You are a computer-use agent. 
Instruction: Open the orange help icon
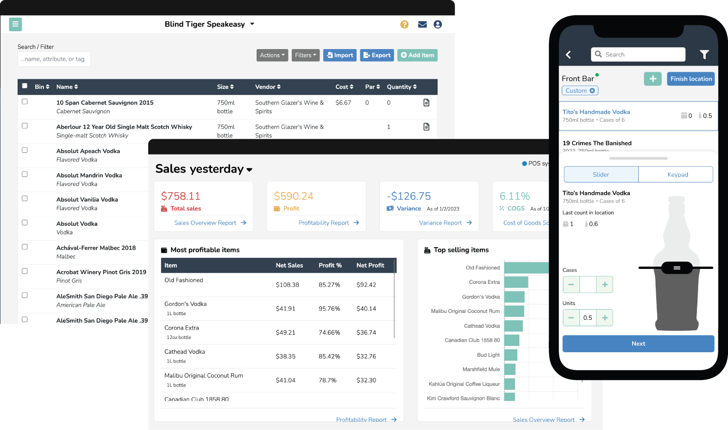[x=404, y=25]
